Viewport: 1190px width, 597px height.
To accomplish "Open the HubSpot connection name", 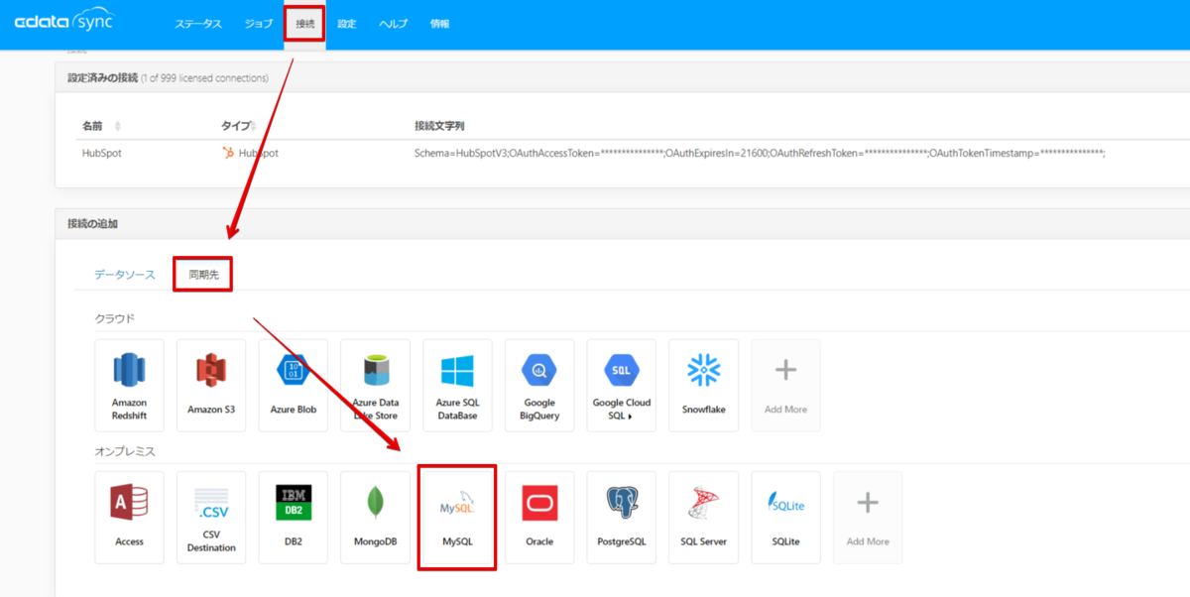I will [x=101, y=154].
